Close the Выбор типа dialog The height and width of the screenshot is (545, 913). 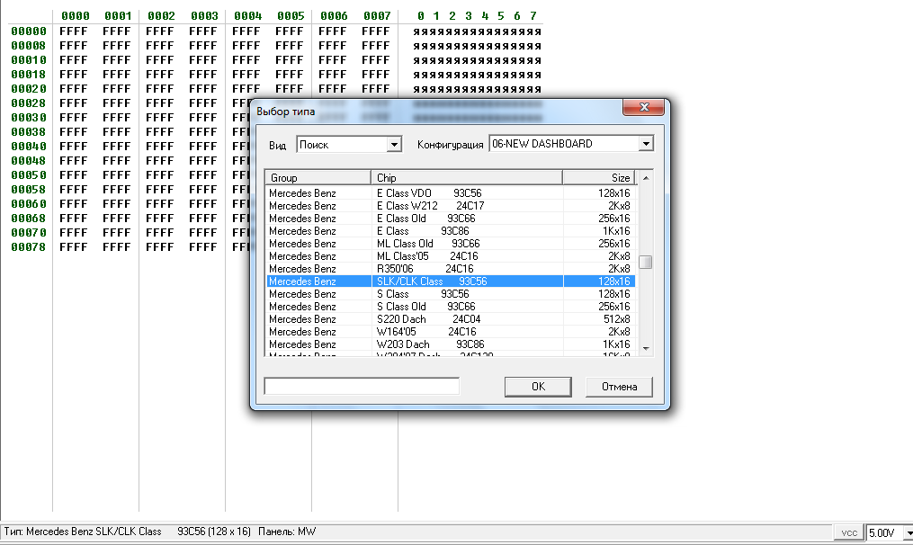coord(644,108)
